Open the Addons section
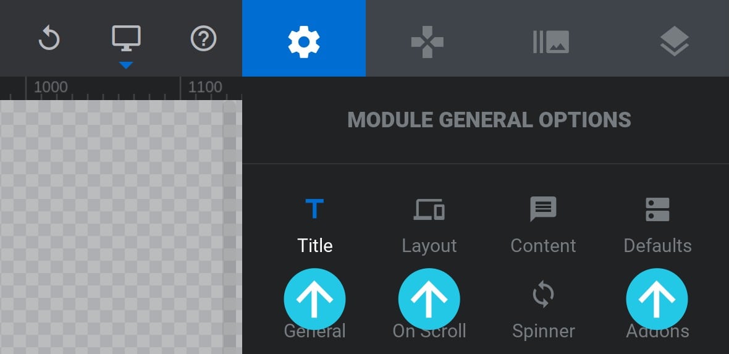Viewport: 729px width, 354px height. tap(657, 331)
